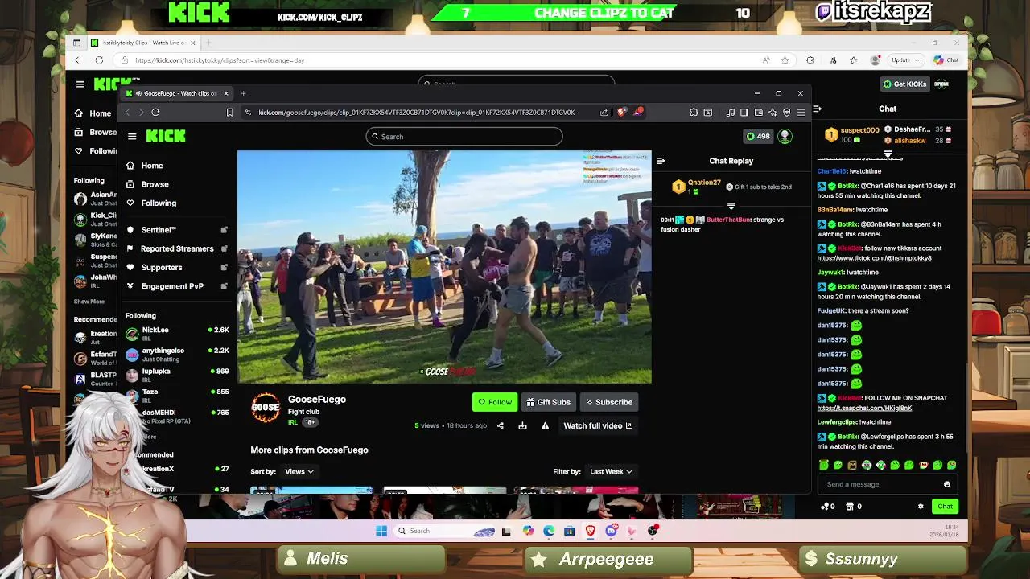Click Show More under back window Following list

coord(89,302)
